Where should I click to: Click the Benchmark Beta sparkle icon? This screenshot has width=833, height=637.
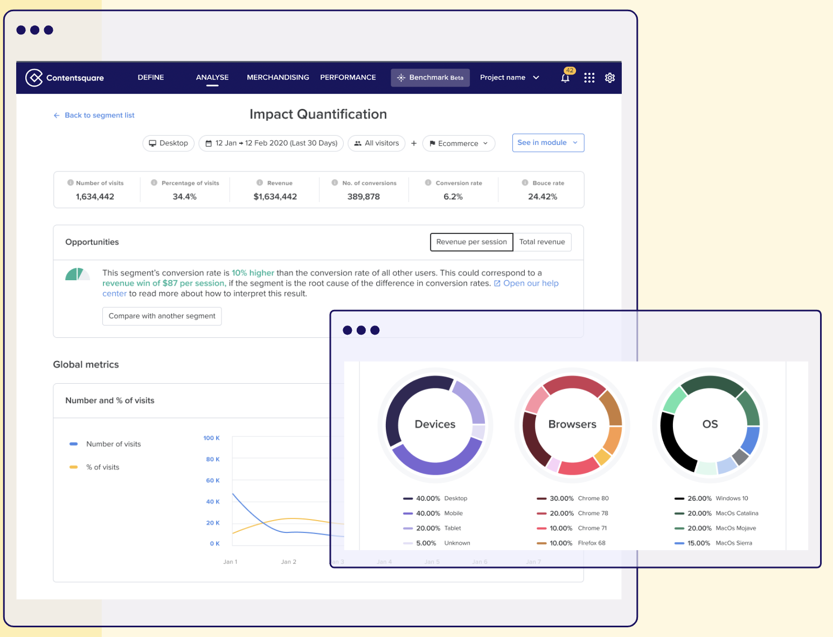point(401,78)
